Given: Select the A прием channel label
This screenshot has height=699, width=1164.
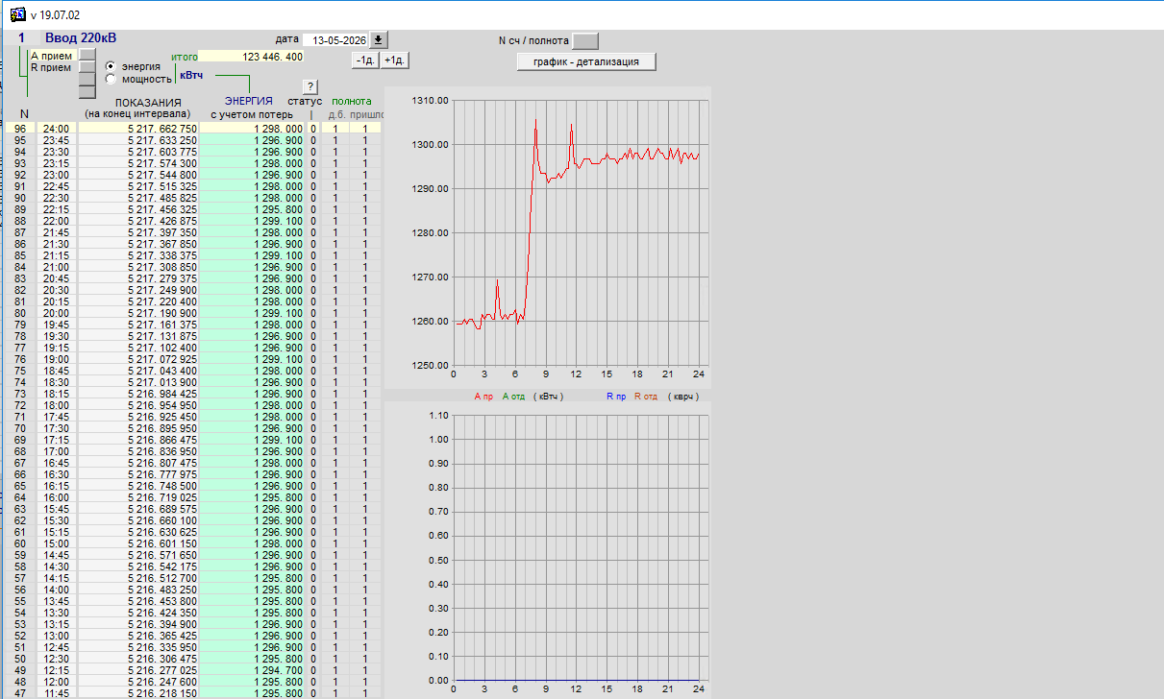Looking at the screenshot, I should click(x=51, y=56).
